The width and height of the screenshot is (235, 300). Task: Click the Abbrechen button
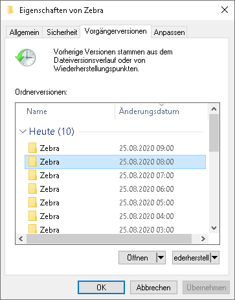(153, 288)
